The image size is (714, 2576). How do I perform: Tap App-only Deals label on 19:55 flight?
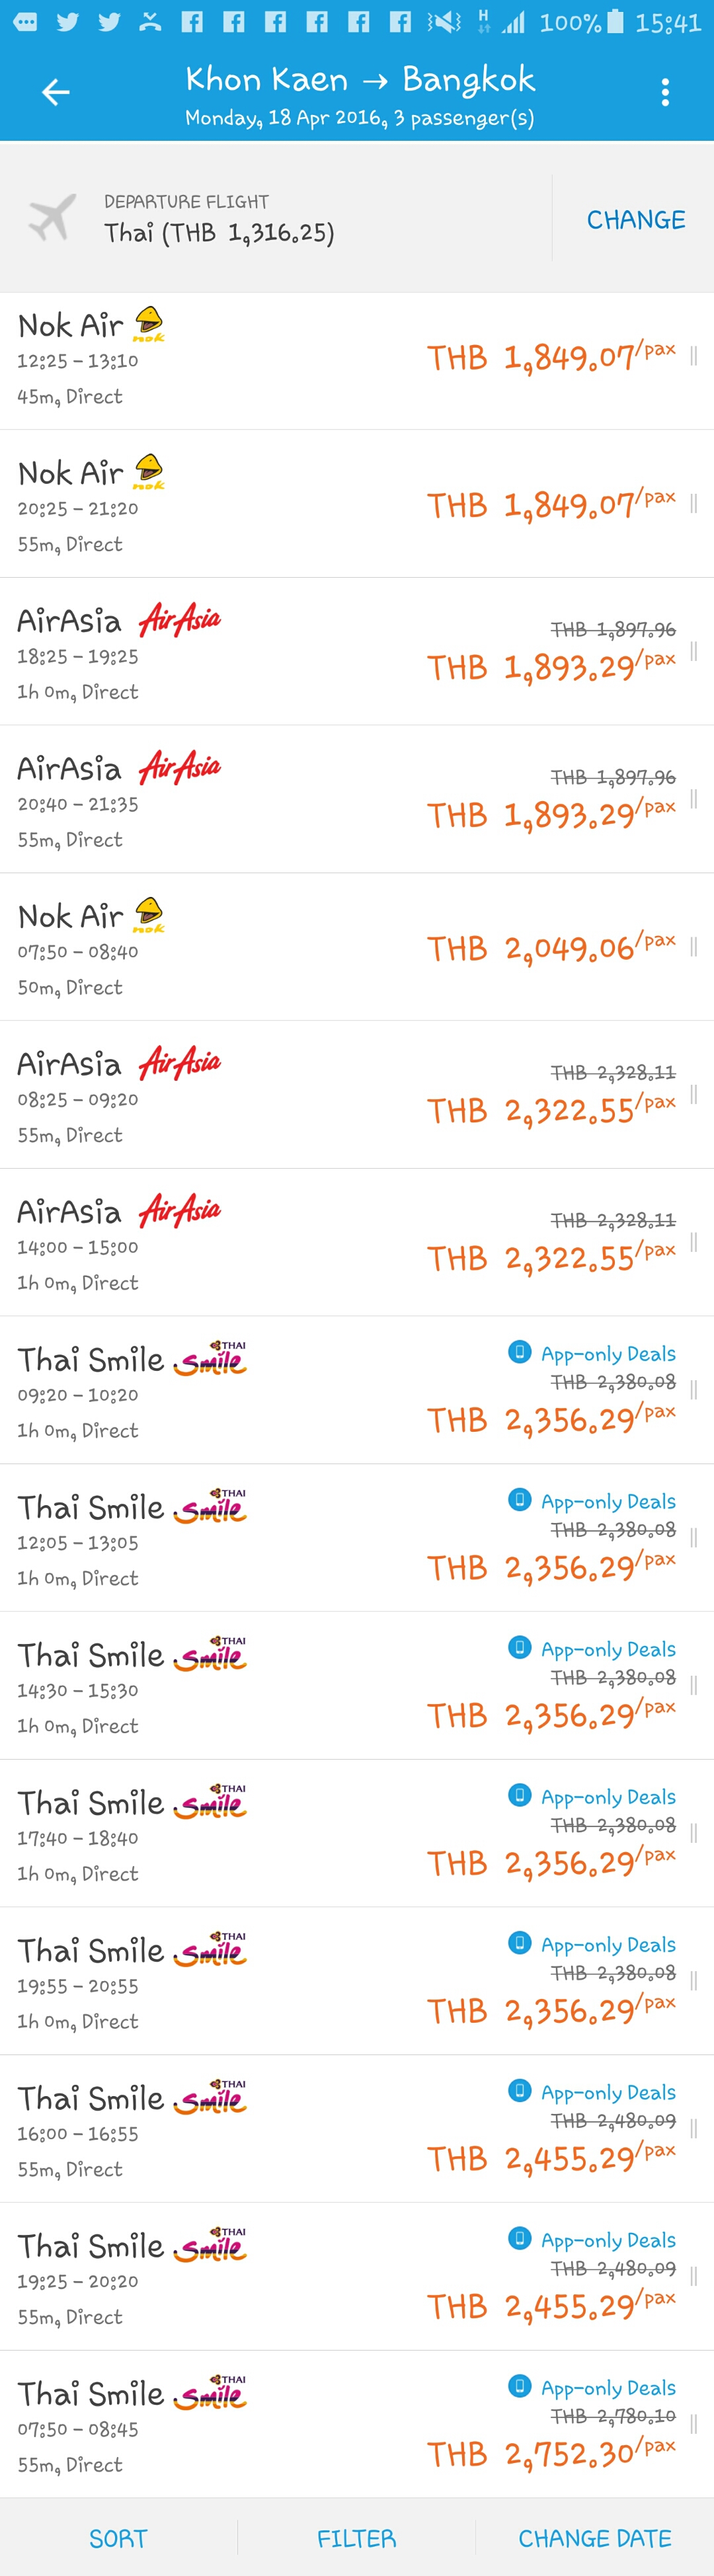[x=608, y=1945]
